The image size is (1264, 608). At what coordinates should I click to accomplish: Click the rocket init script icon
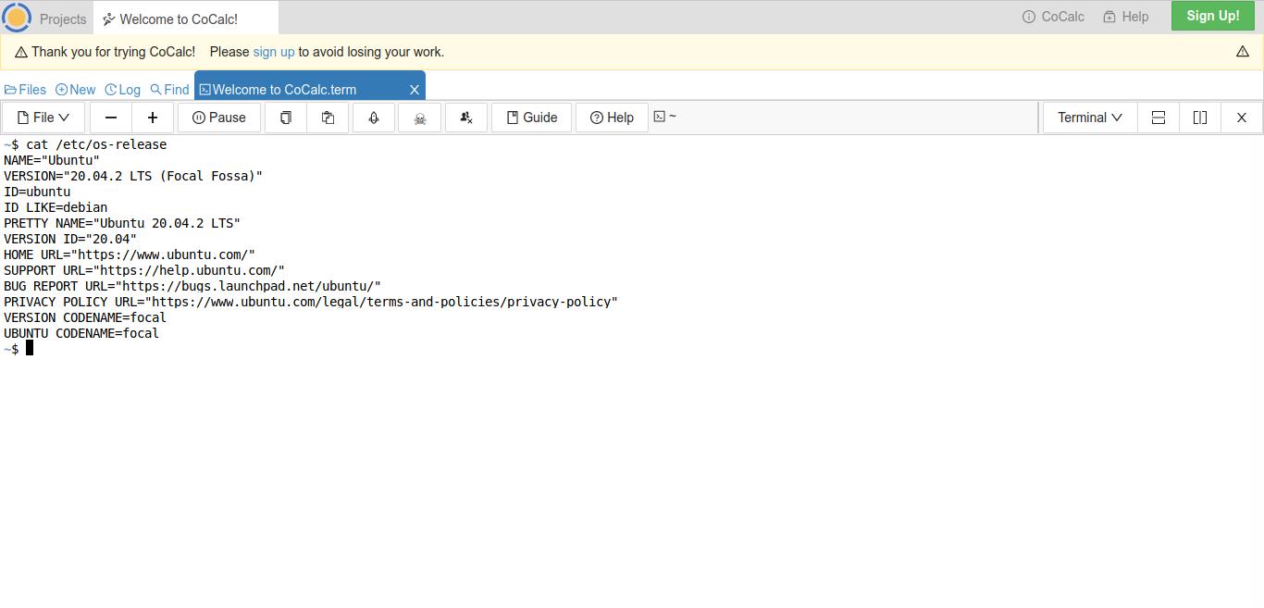coord(374,118)
